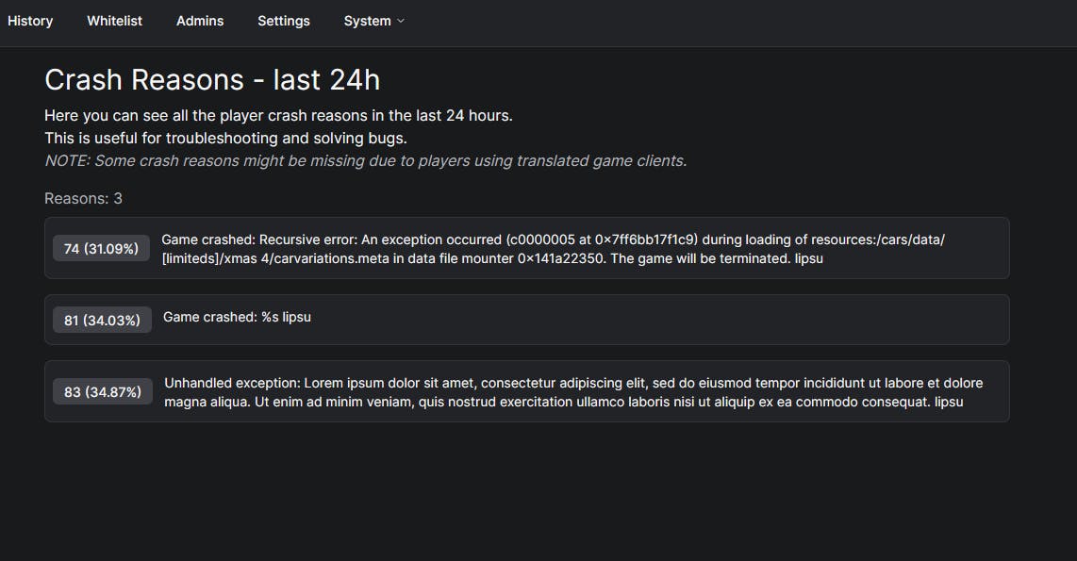Expand the System dropdown menu
This screenshot has width=1077, height=561.
(368, 21)
